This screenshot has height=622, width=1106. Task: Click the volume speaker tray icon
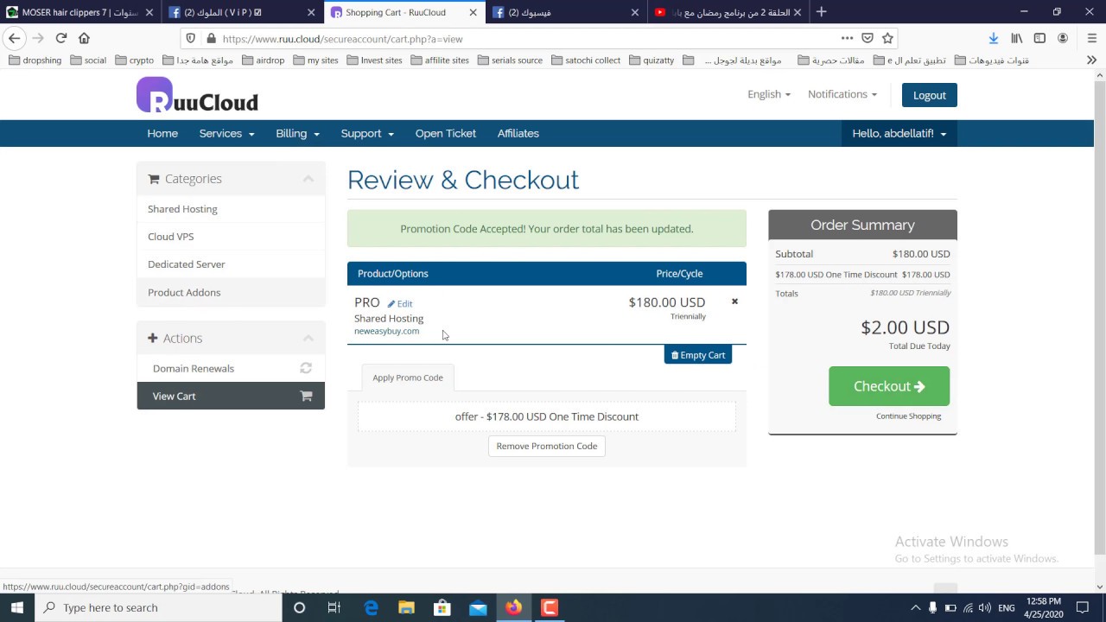pyautogui.click(x=984, y=608)
